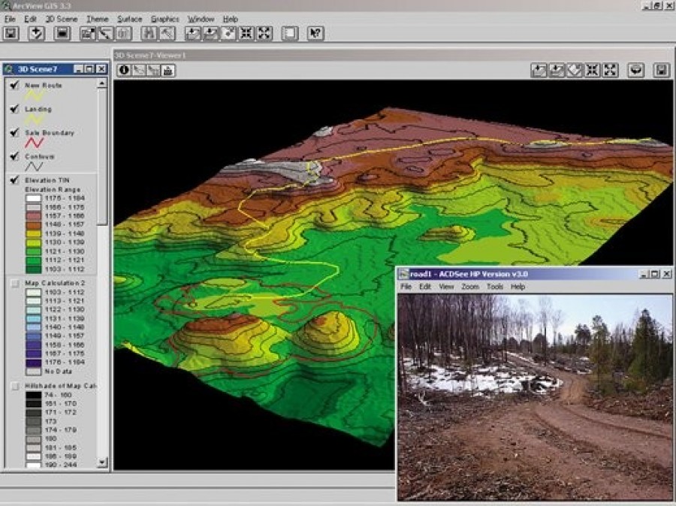Turn on the Hillshade of Map Calc theme

[14, 386]
